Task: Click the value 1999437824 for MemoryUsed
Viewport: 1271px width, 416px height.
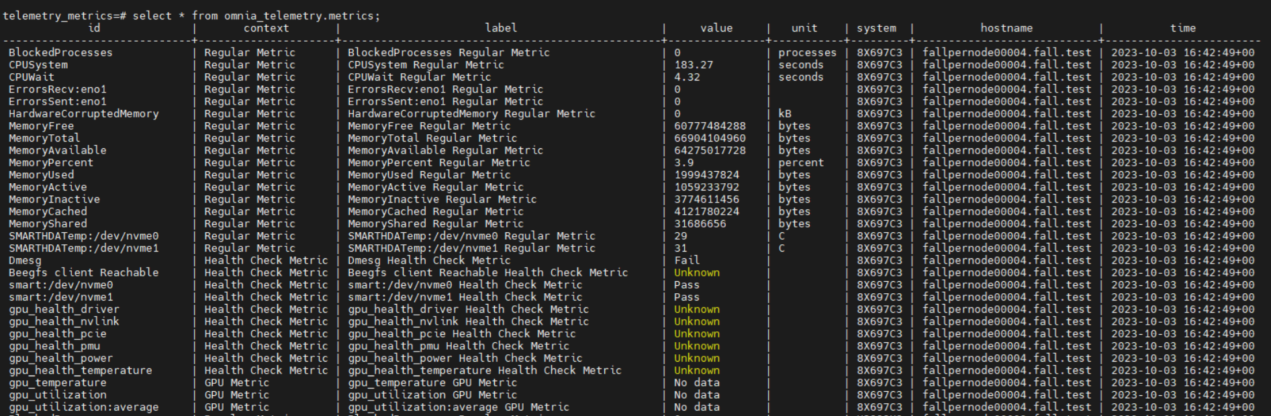Action: (x=706, y=174)
